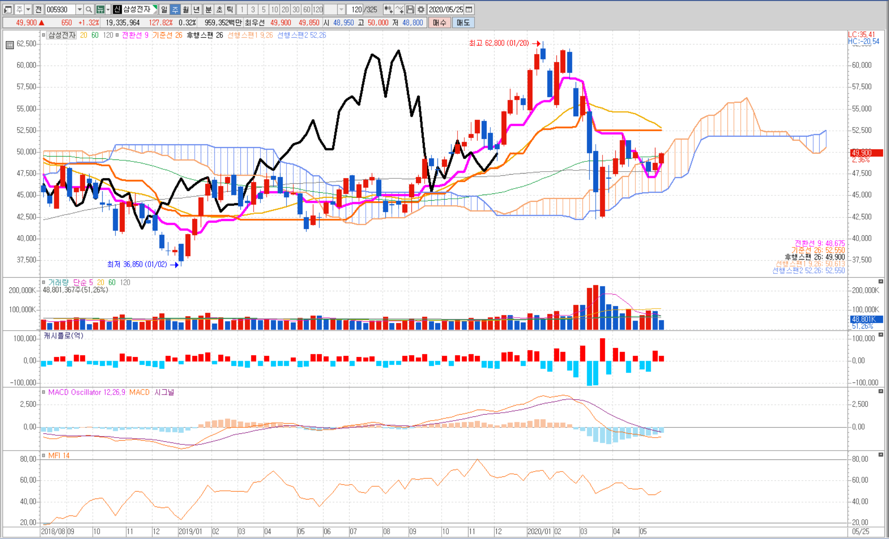Screen dimensions: 889x539
Task: Click the add candlestick chart icon
Action: (x=388, y=9)
